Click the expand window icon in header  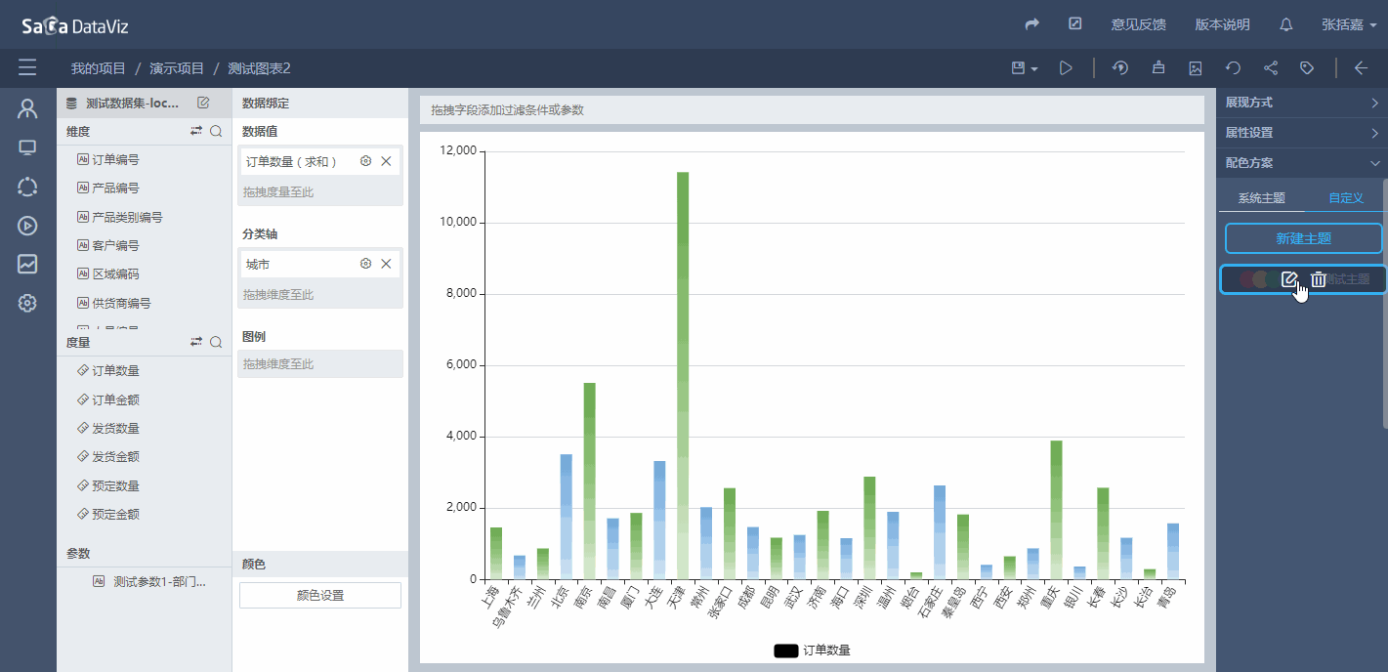(x=1075, y=23)
